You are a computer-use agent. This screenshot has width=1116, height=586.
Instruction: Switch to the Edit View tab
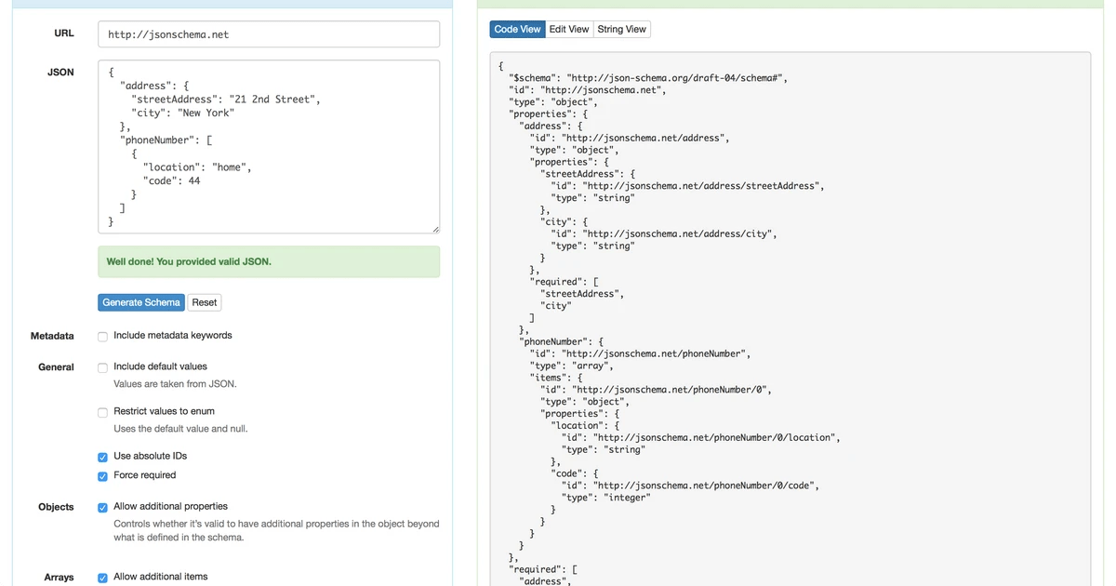(568, 29)
